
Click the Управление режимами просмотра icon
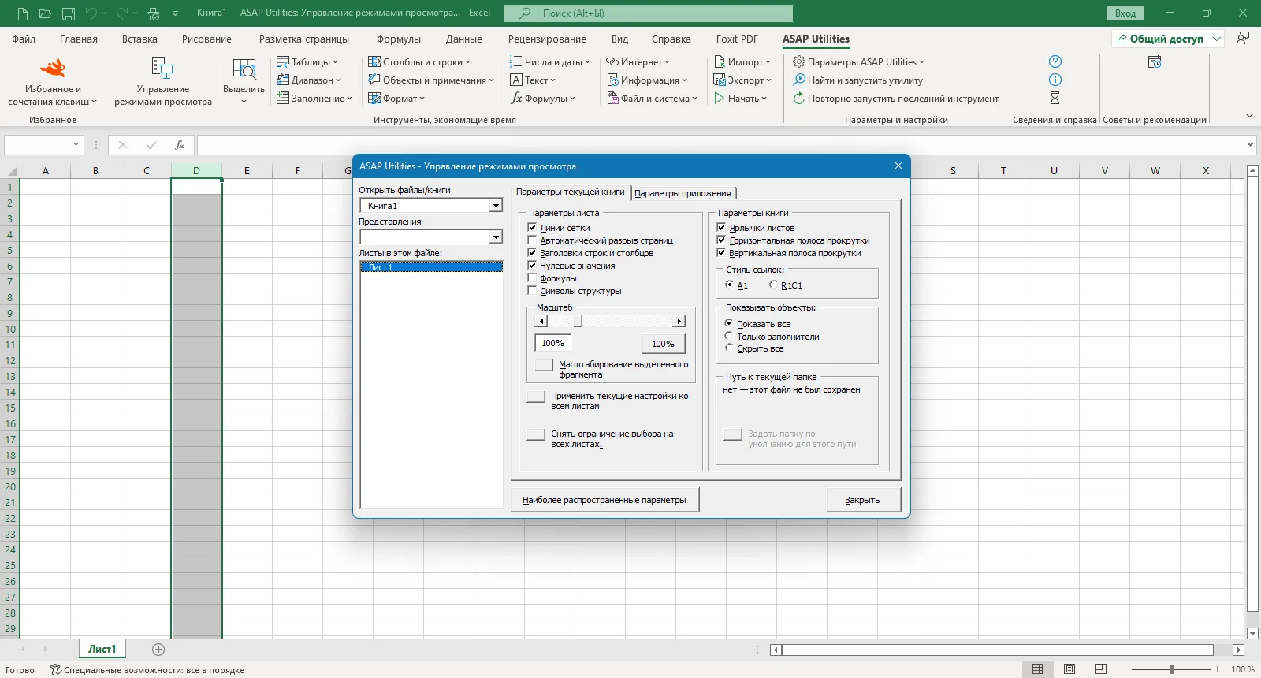click(162, 68)
